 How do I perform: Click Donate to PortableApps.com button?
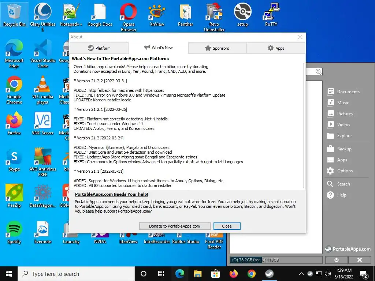click(x=175, y=226)
